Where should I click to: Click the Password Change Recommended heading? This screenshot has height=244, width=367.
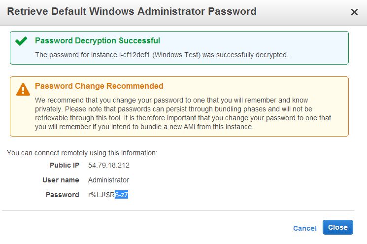[x=99, y=86]
